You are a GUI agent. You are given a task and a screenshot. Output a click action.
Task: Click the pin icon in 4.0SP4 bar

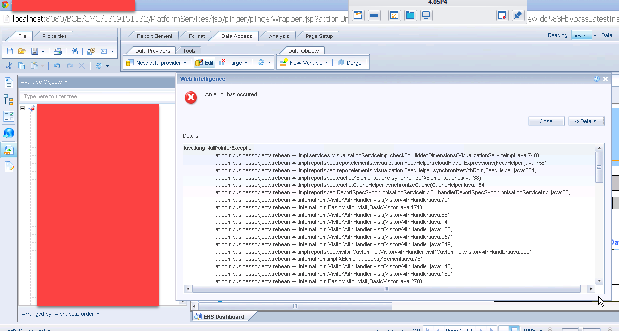coord(517,15)
